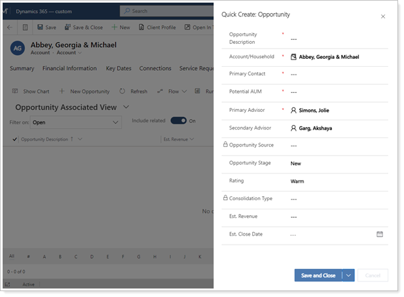Close the Quick Create Opportunity panel
The height and width of the screenshot is (297, 404).
click(383, 16)
